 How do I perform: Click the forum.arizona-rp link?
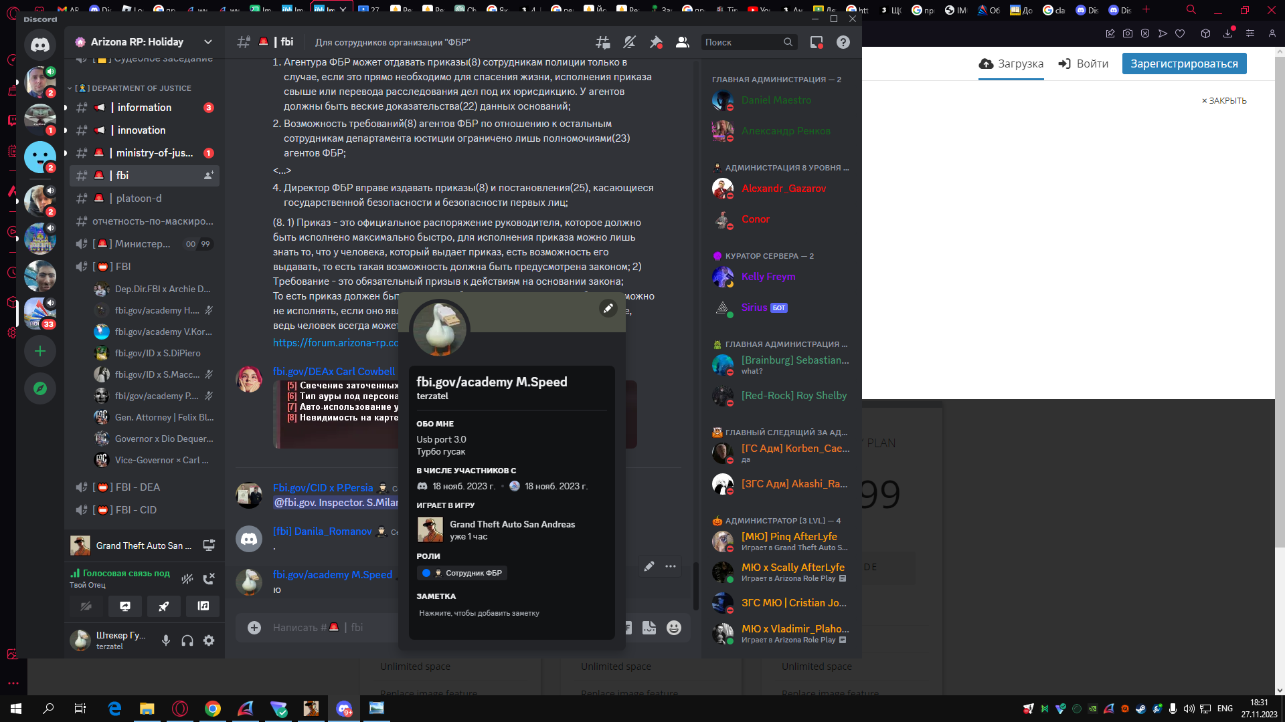click(x=335, y=343)
